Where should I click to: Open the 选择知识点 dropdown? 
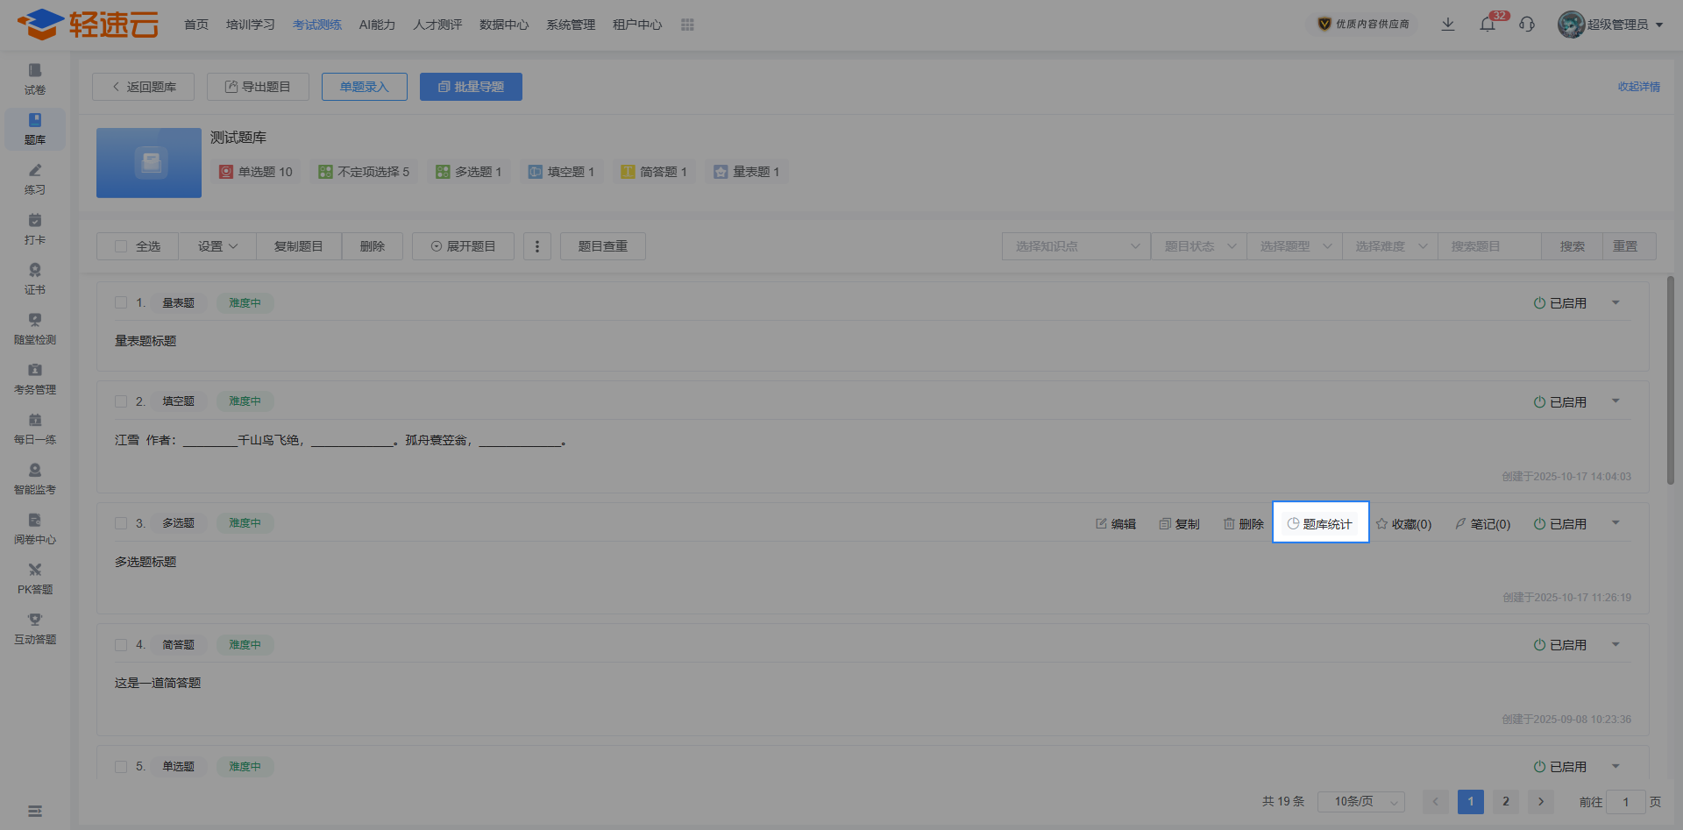click(1076, 246)
